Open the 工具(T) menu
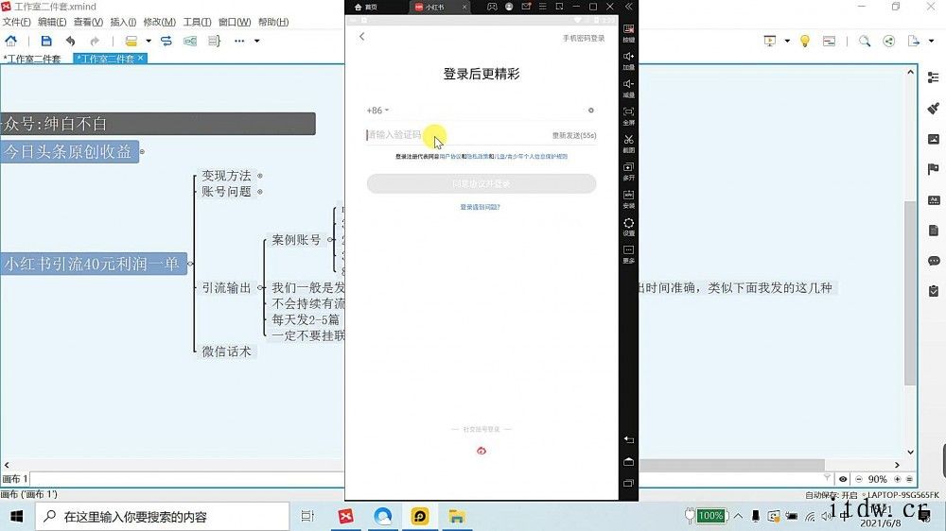Image resolution: width=946 pixels, height=531 pixels. tap(197, 22)
